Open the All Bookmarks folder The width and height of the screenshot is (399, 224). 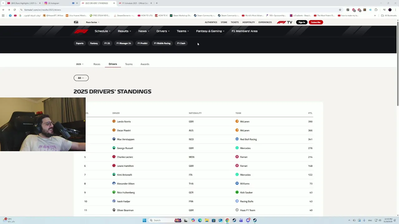[389, 16]
